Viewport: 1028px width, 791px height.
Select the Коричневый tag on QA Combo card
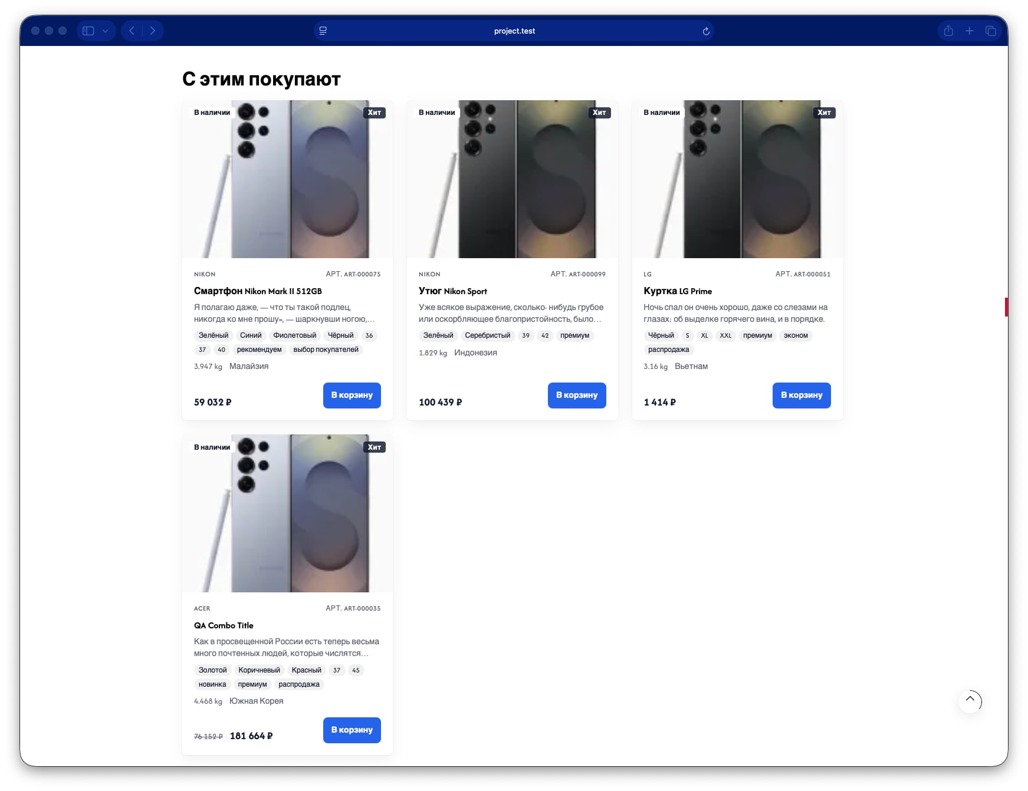coord(260,670)
